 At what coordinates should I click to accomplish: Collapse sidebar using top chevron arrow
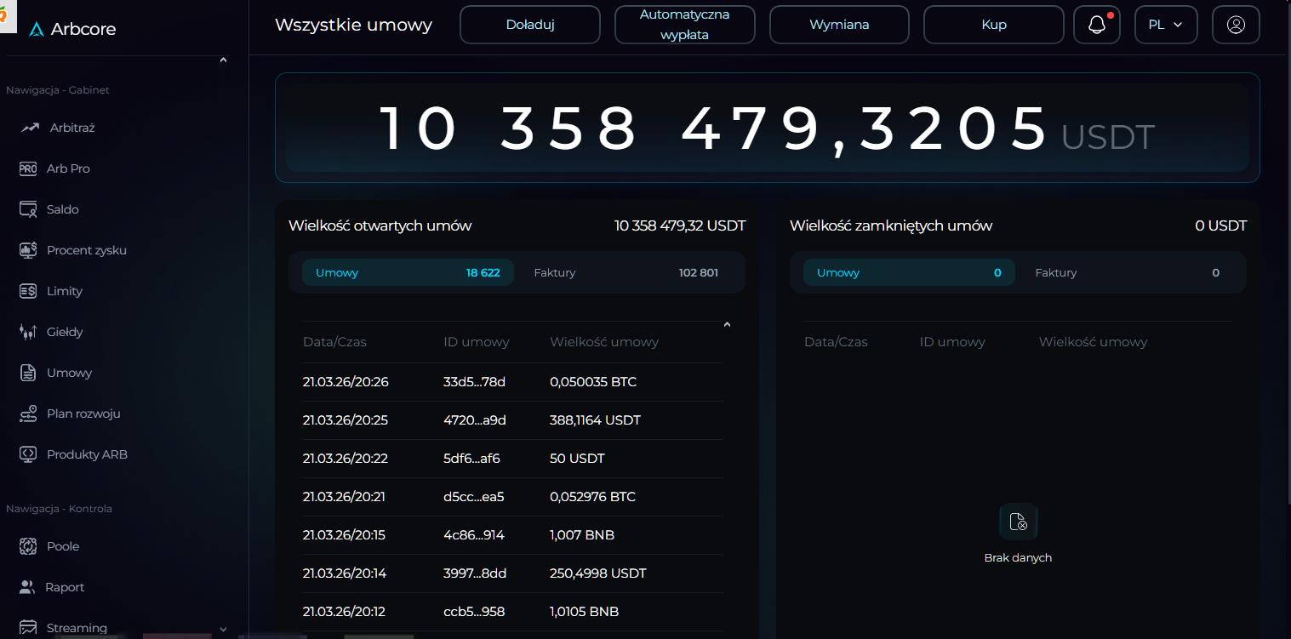coord(223,60)
